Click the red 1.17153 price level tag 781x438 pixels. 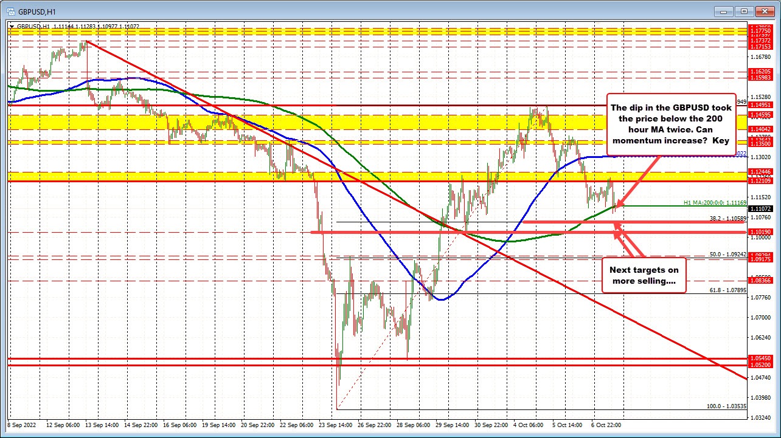[760, 46]
